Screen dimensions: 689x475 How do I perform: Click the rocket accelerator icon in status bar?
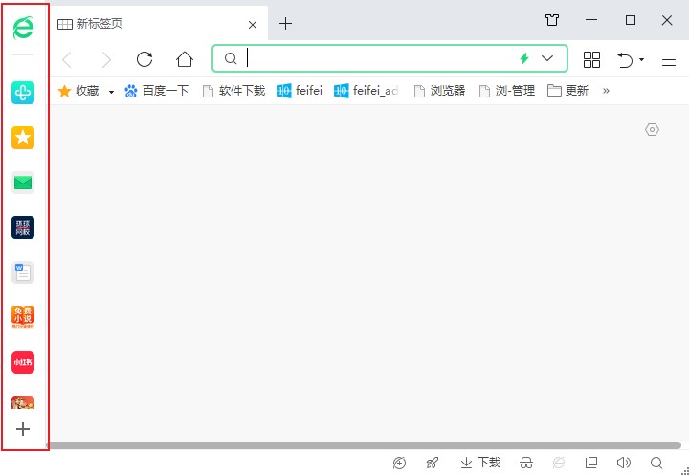pos(433,463)
